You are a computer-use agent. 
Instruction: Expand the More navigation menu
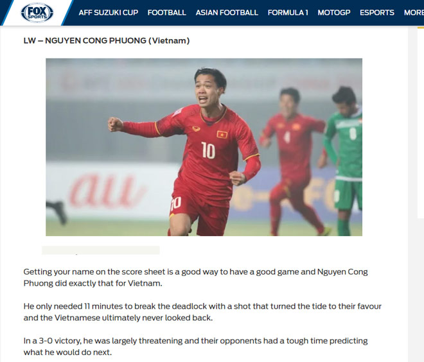414,13
